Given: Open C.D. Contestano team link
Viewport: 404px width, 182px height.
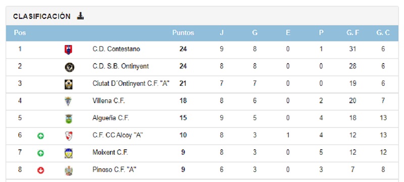Looking at the screenshot, I should pos(116,49).
